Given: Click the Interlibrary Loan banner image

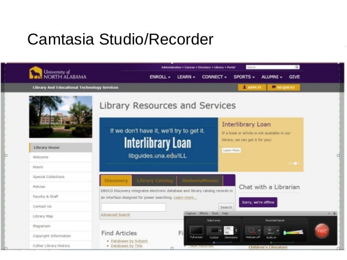Looking at the screenshot, I should 159,144.
